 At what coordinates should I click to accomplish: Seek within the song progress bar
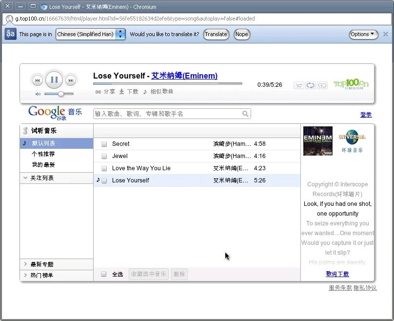[x=168, y=84]
